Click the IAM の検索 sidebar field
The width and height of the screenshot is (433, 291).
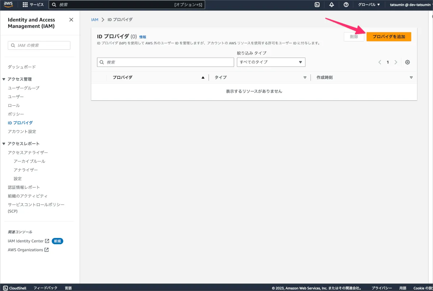pos(39,45)
